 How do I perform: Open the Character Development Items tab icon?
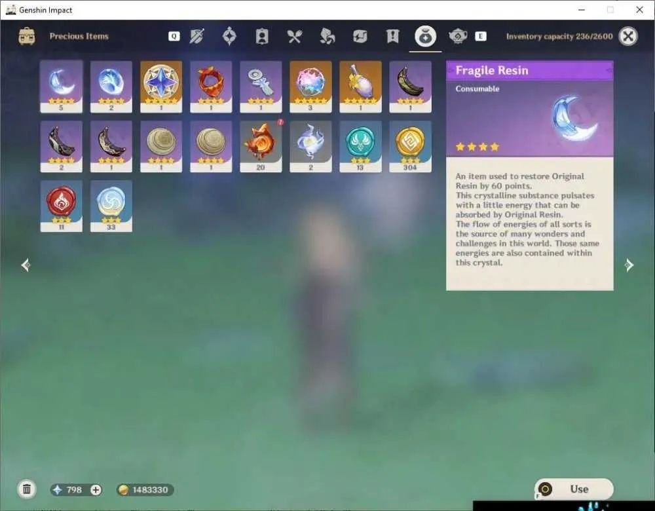tap(262, 36)
